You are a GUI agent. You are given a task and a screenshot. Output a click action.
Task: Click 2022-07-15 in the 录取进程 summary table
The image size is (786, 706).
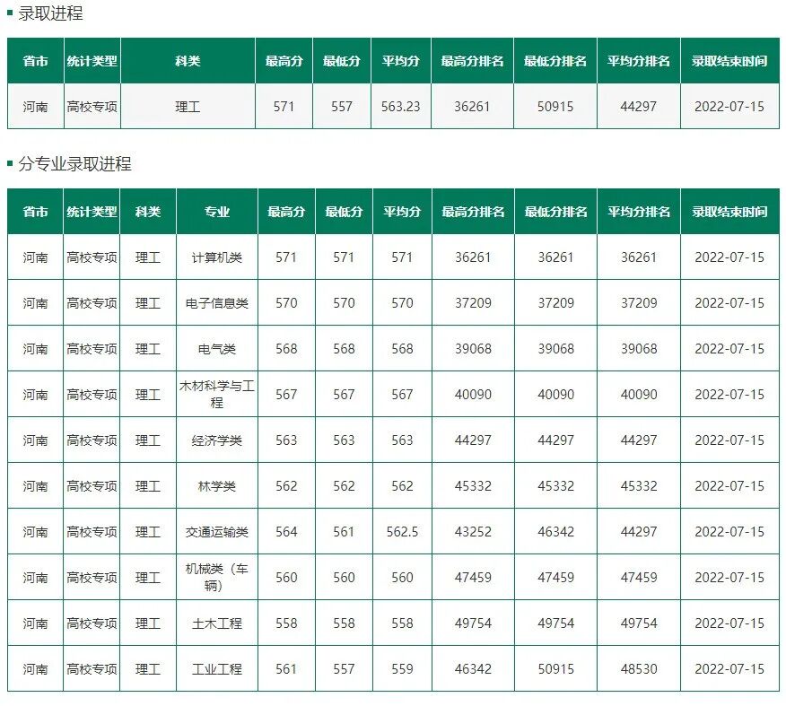(x=729, y=106)
